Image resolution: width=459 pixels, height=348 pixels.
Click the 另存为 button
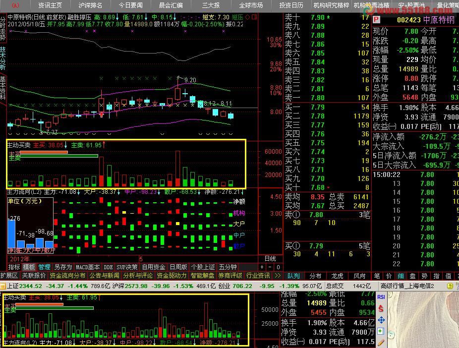pos(63,267)
